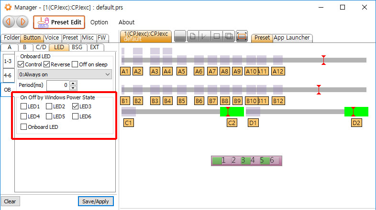Image resolution: width=376 pixels, height=210 pixels.
Task: Select the OB side tab
Action: pyautogui.click(x=8, y=90)
